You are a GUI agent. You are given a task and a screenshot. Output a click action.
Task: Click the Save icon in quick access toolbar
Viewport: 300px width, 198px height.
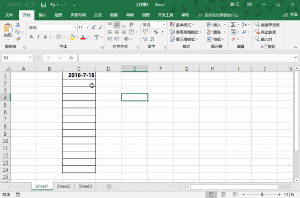coord(43,5)
